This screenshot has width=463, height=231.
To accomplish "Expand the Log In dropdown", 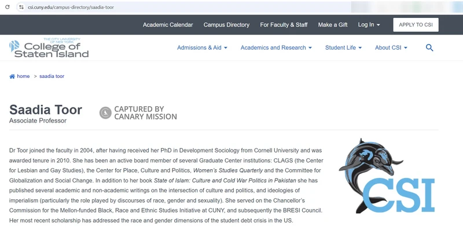I will [369, 25].
